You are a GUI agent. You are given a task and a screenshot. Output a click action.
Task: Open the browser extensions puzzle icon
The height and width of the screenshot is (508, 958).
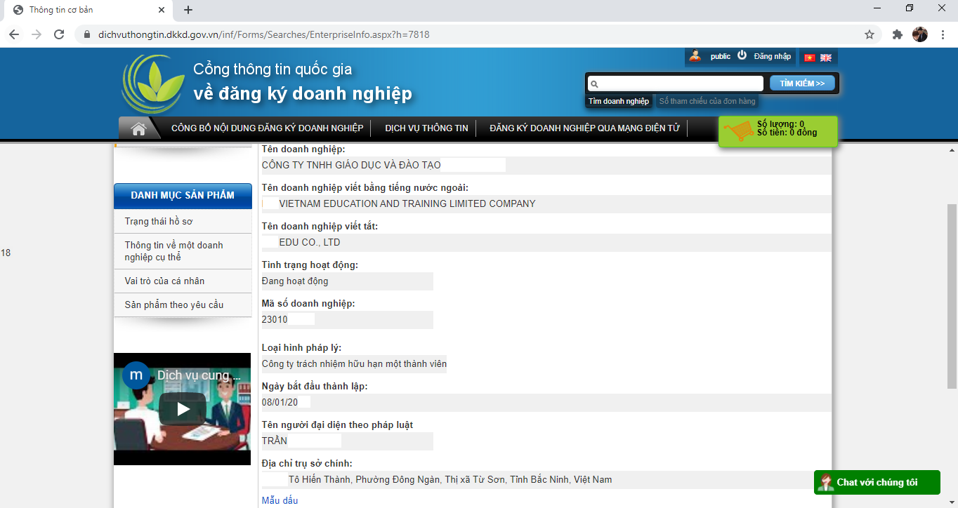coord(897,34)
